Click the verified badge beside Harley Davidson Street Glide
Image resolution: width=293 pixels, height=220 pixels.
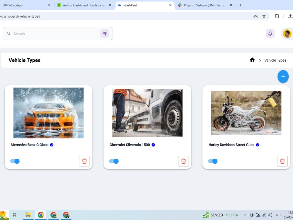coord(258,145)
